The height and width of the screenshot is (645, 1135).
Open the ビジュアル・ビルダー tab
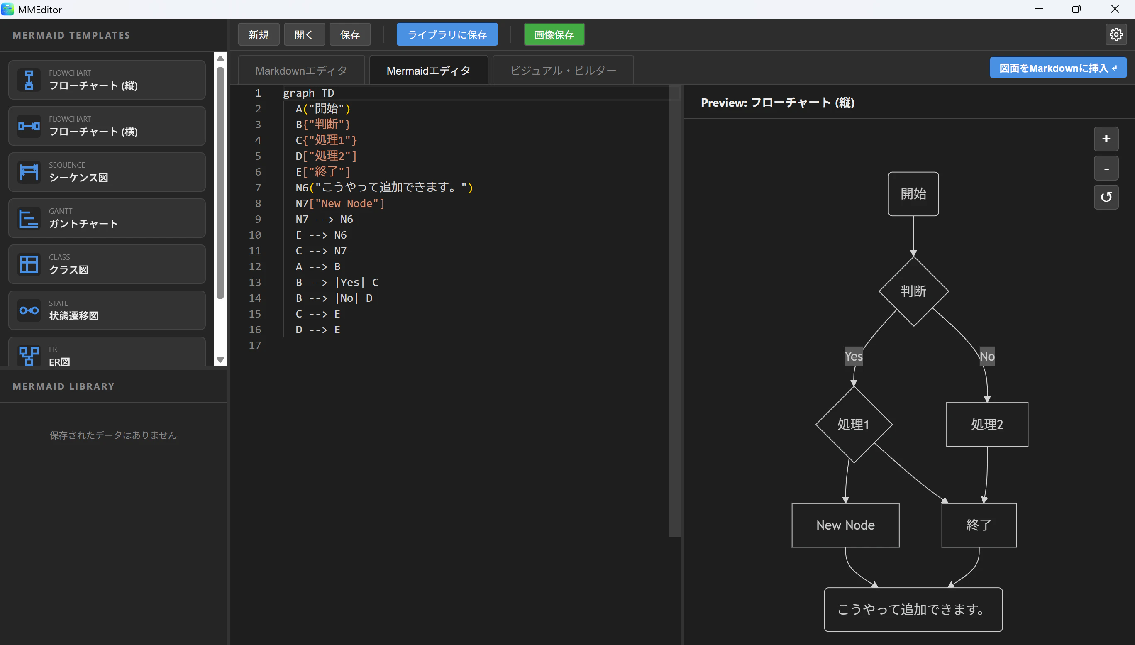pos(563,71)
